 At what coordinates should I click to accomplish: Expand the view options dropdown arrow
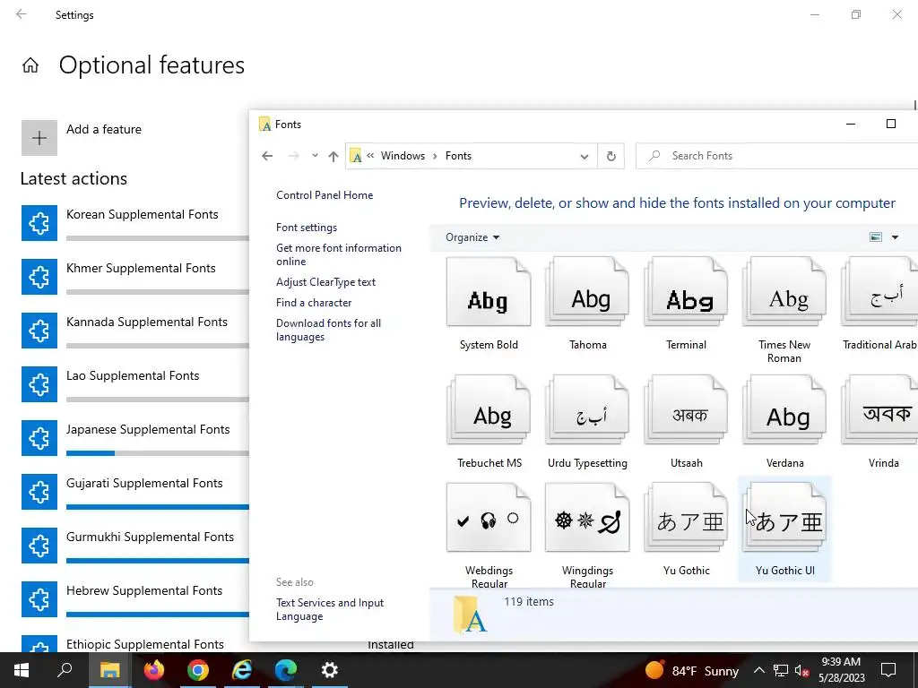pos(895,236)
